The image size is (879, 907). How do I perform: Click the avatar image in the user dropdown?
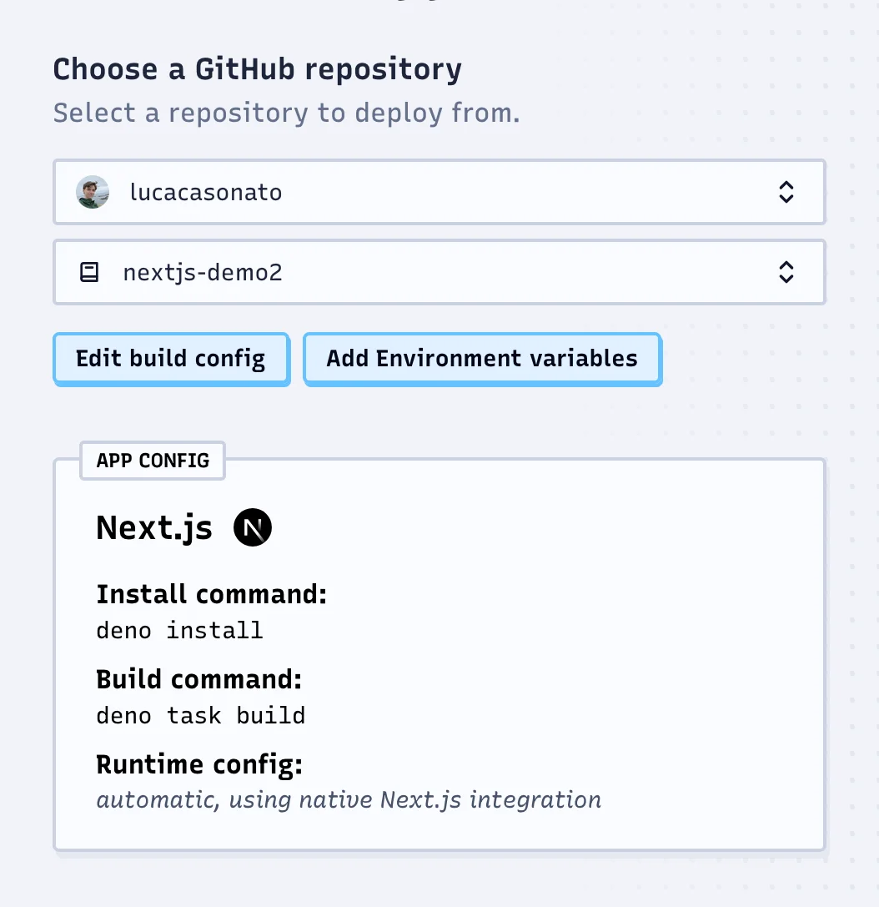(x=92, y=192)
